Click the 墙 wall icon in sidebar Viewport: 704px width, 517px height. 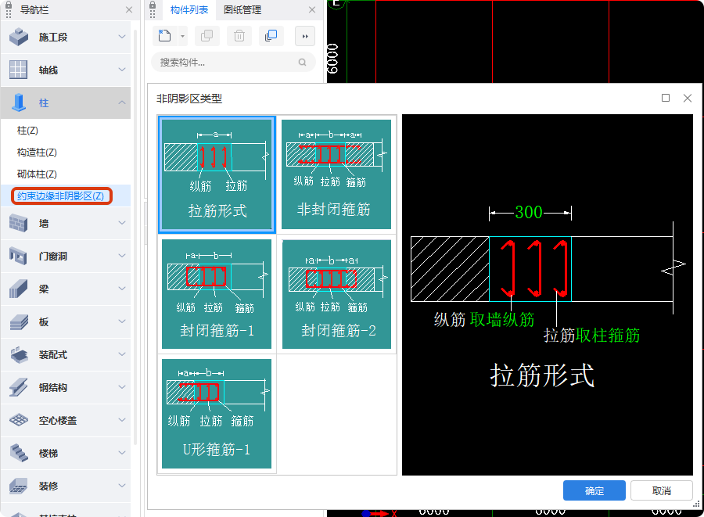click(18, 223)
